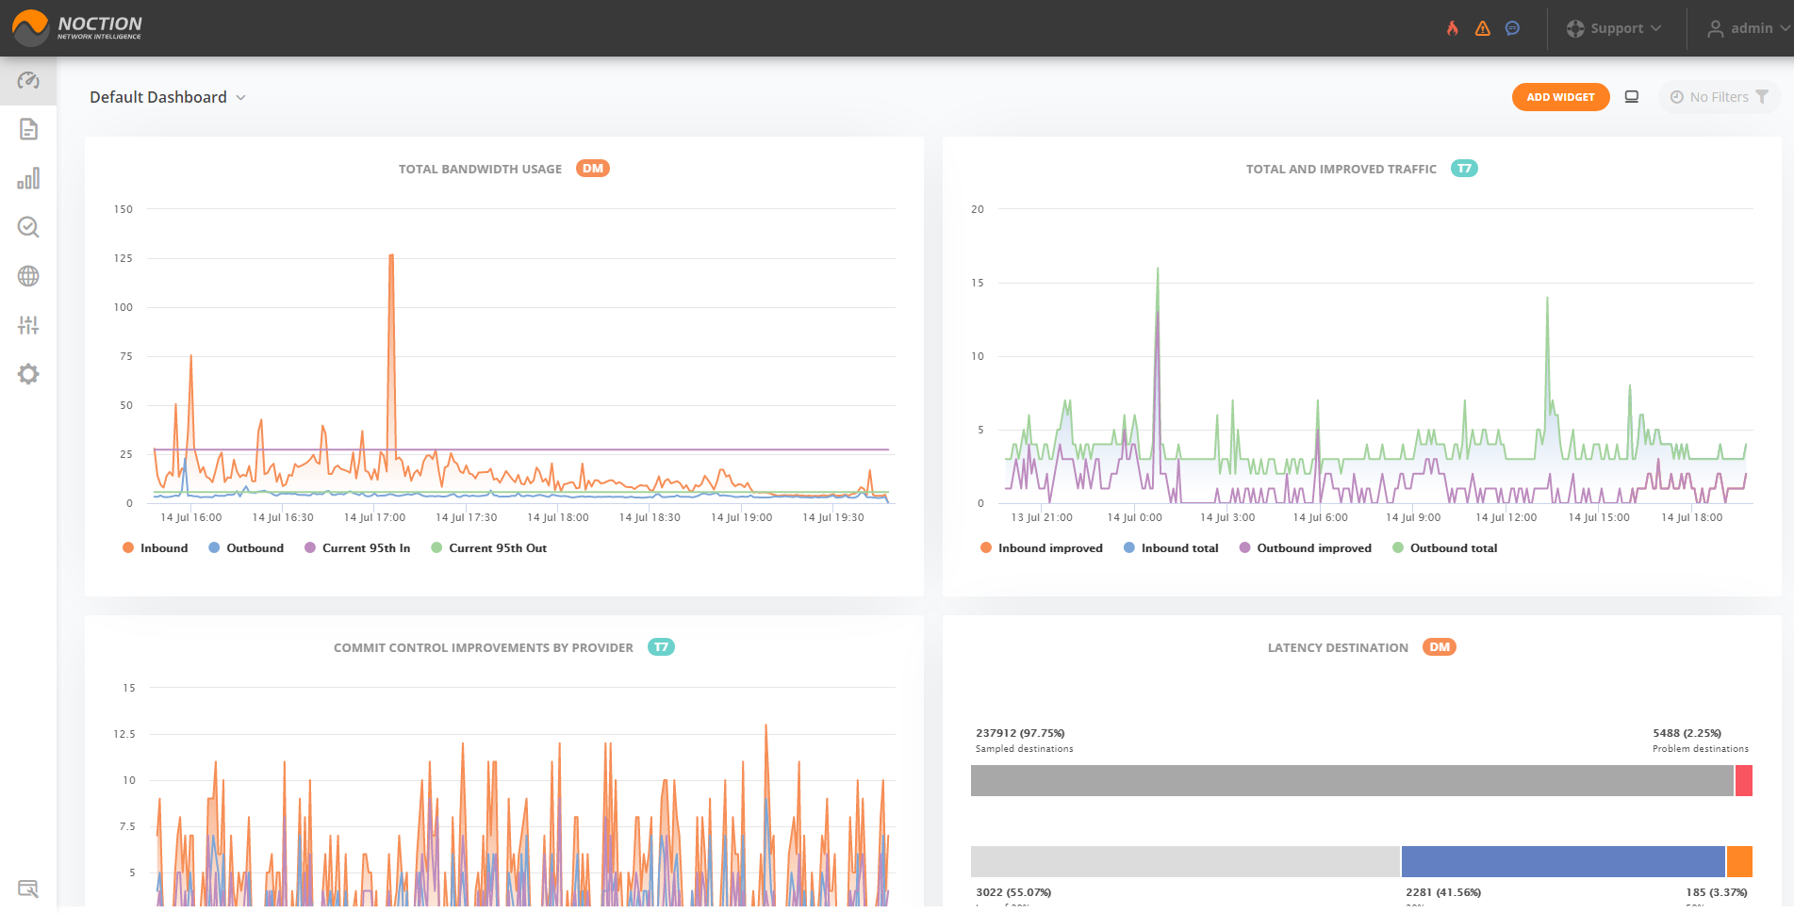
Task: Click the red problem destinations bar segment
Action: [1744, 780]
